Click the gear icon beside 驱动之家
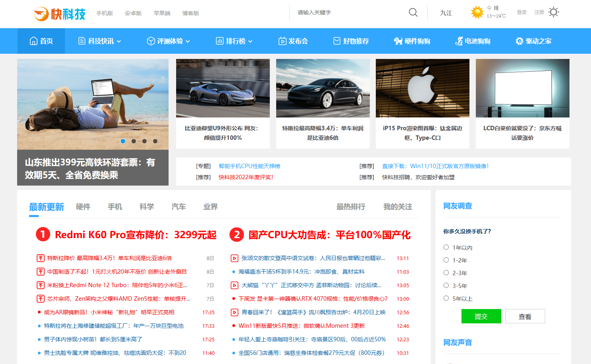591x364 pixels. pyautogui.click(x=519, y=41)
